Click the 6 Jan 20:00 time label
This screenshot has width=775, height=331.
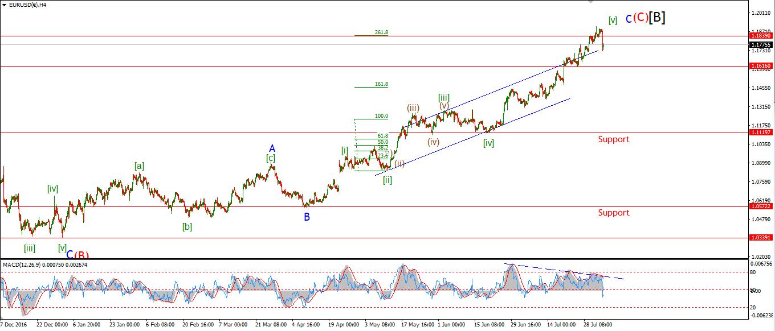(85, 325)
